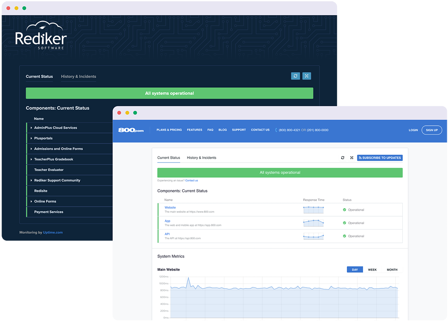
Task: Click the phone number (201) 800-0000
Action: pos(317,130)
